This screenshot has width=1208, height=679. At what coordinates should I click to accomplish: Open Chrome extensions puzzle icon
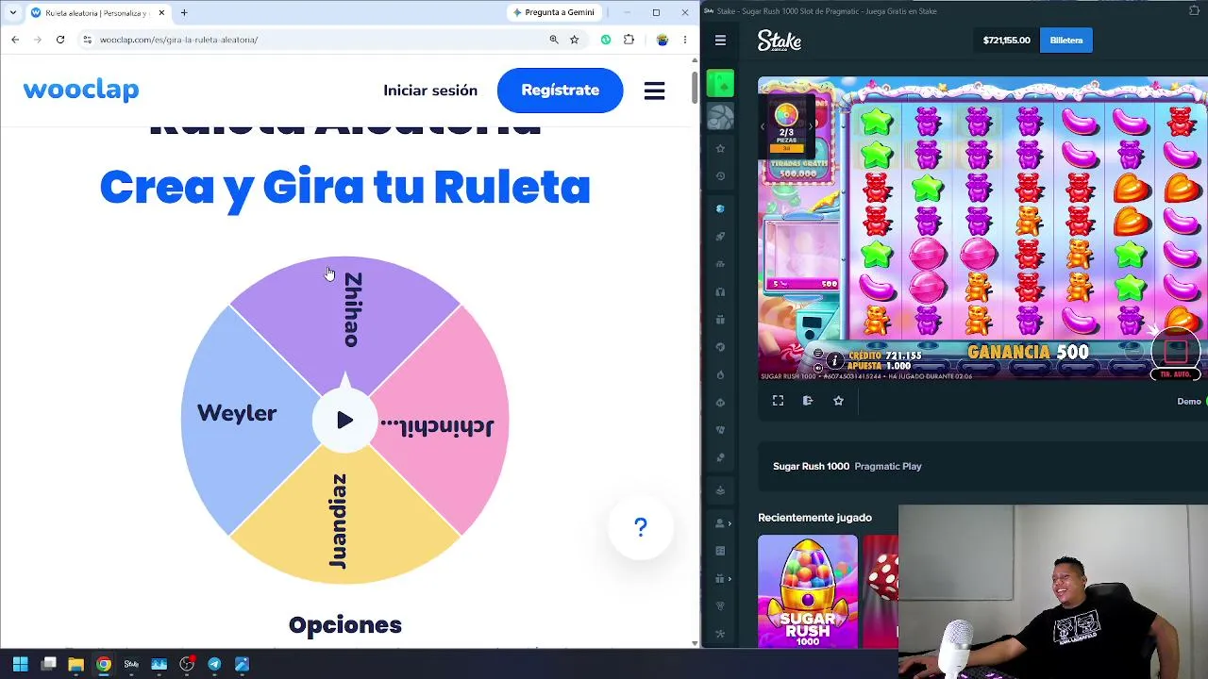click(x=629, y=40)
